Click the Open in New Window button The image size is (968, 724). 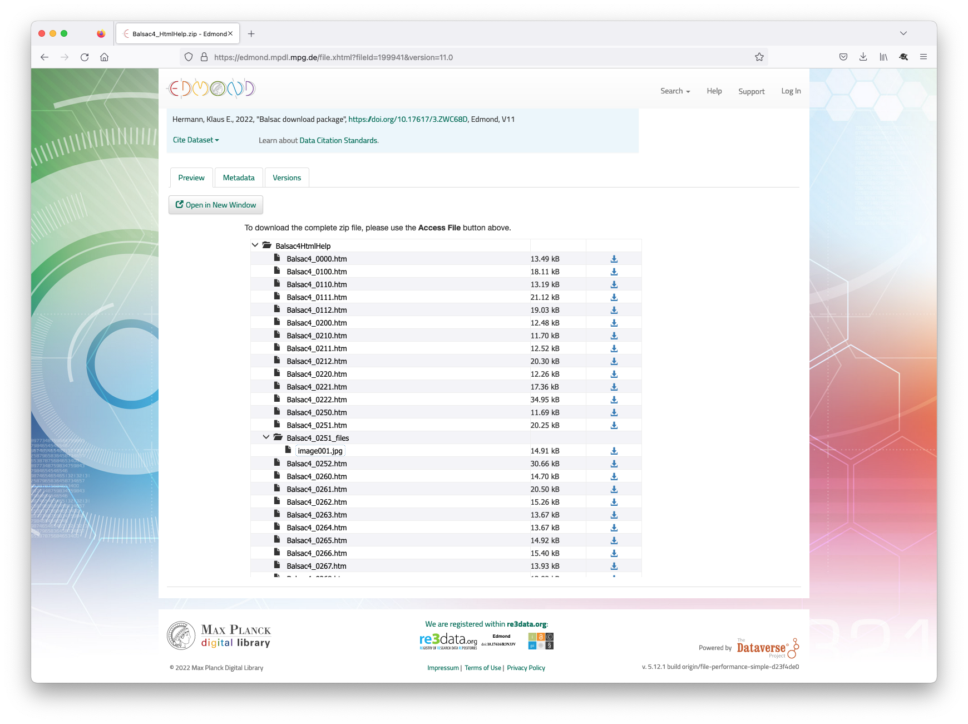pyautogui.click(x=216, y=205)
